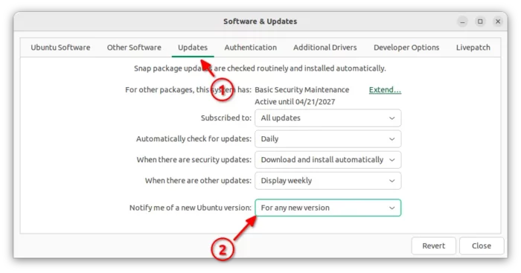Click the 'Active until 04/21/2027' text

295,102
